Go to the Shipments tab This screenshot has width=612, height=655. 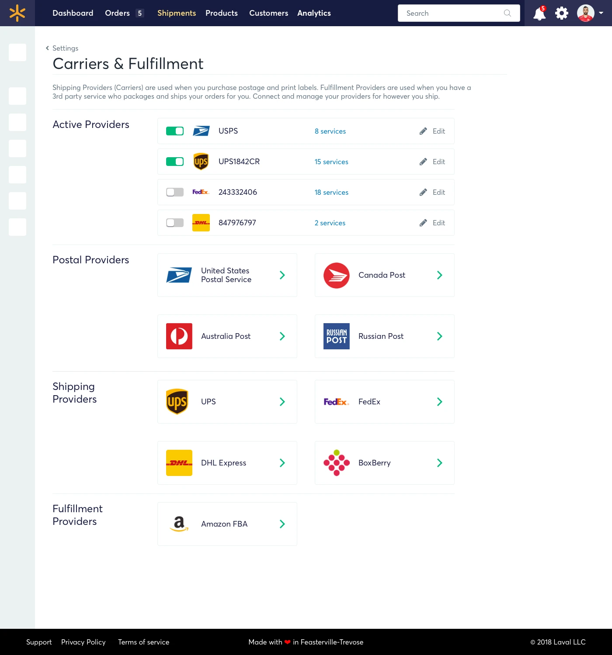tap(177, 13)
